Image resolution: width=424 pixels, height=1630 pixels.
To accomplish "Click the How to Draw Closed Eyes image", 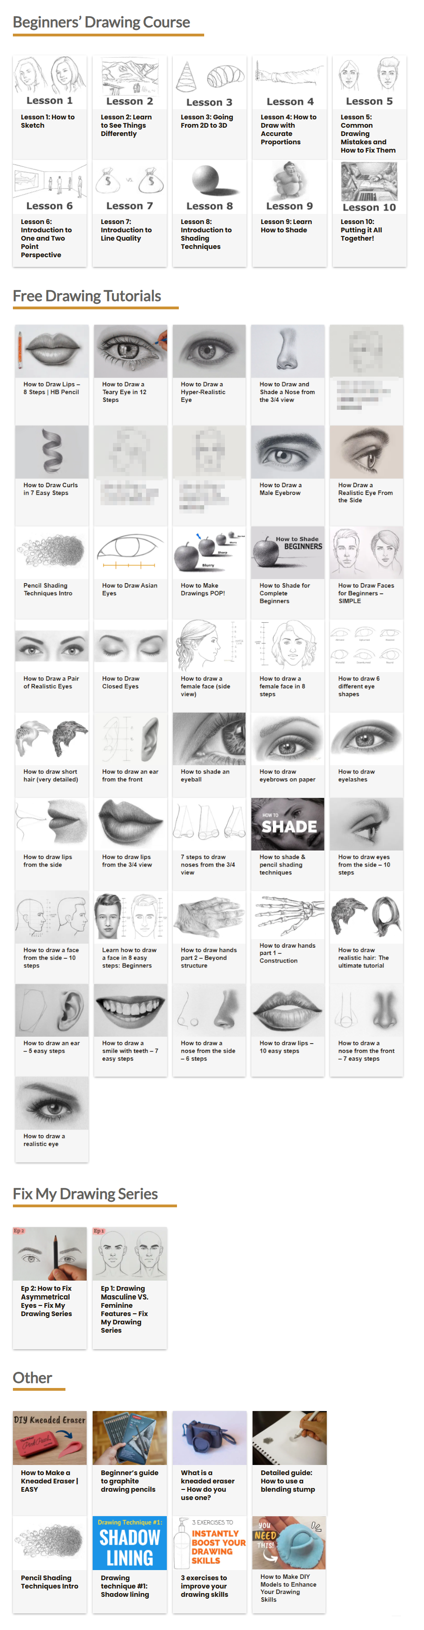I will point(130,645).
